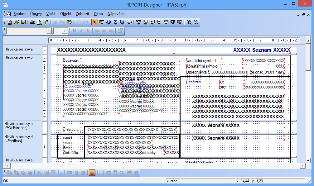314x186 pixels.
Task: Open Print preview magnifier page icon
Action: (x=39, y=22)
